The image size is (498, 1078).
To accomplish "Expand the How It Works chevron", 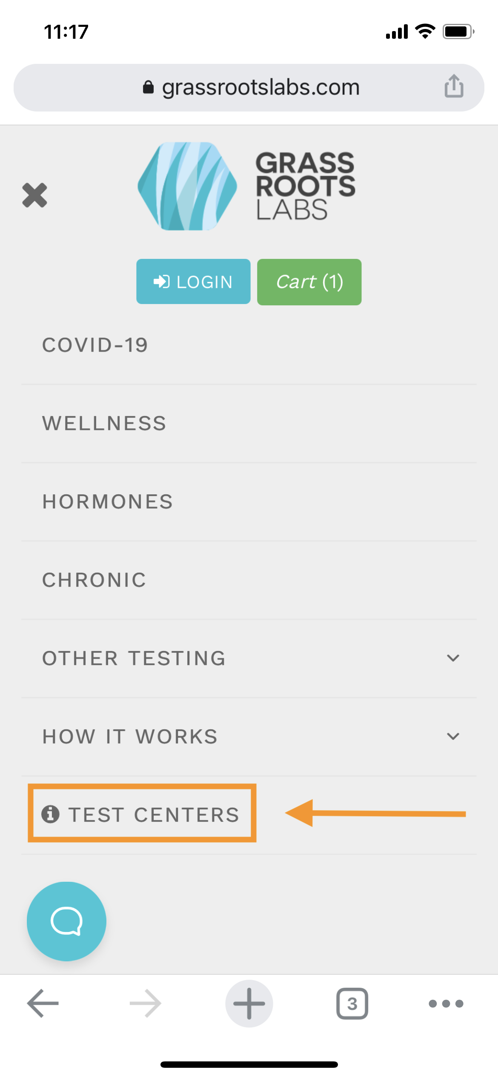I will [x=453, y=736].
